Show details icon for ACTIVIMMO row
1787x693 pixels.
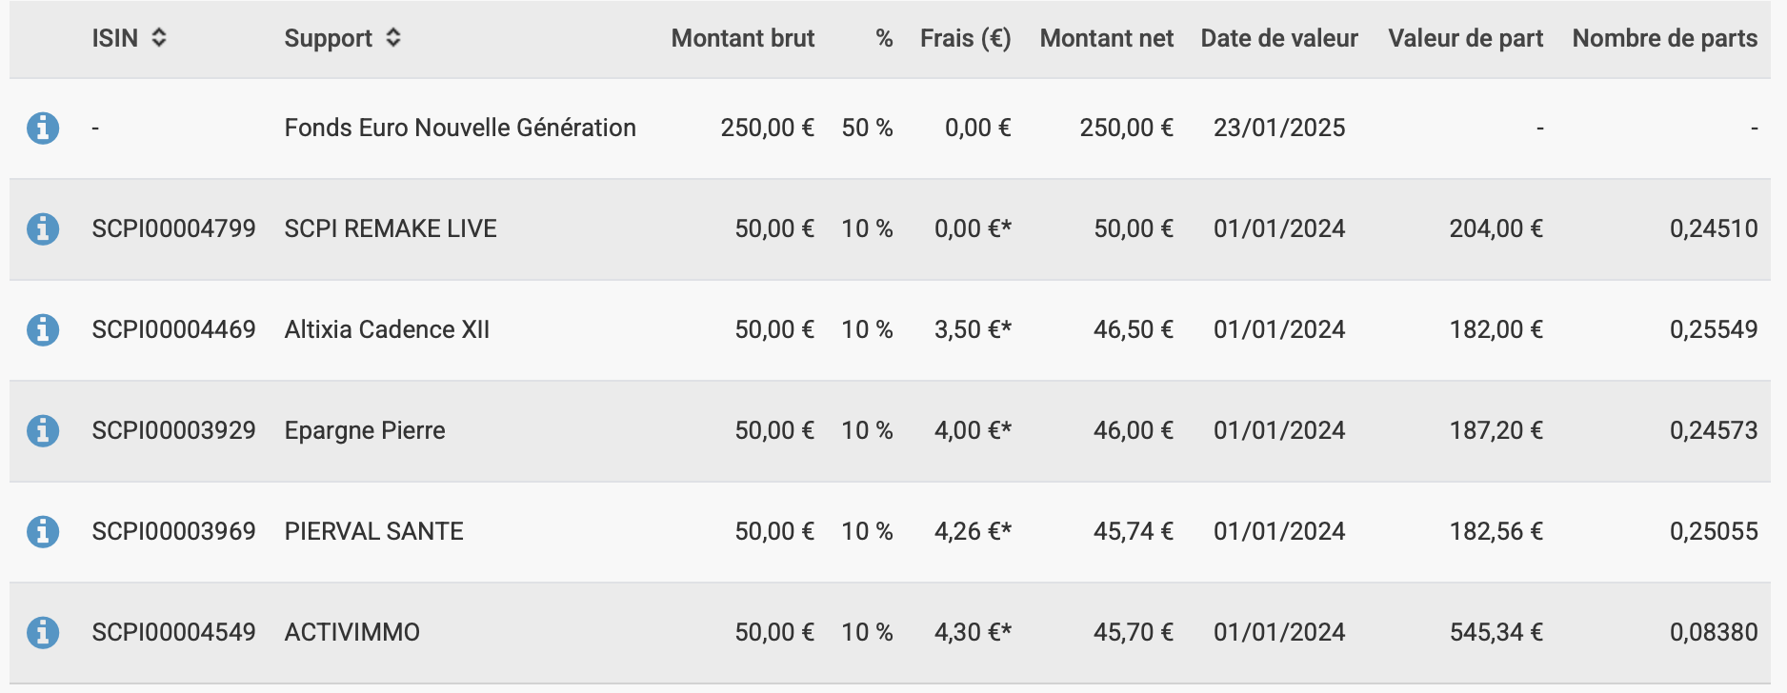[43, 632]
